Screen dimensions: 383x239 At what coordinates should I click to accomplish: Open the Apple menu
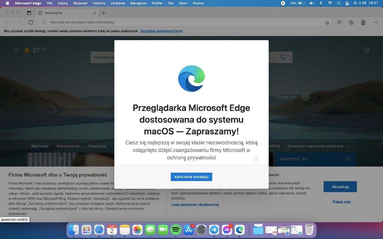8,3
